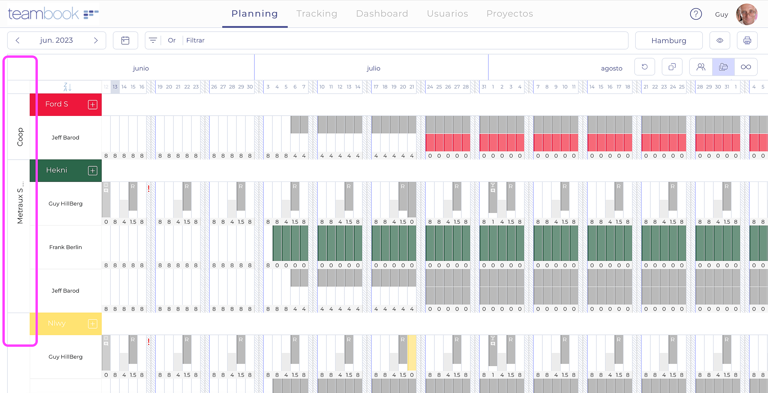Open the calendar date picker icon
Viewport: 768px width, 393px height.
pos(125,40)
